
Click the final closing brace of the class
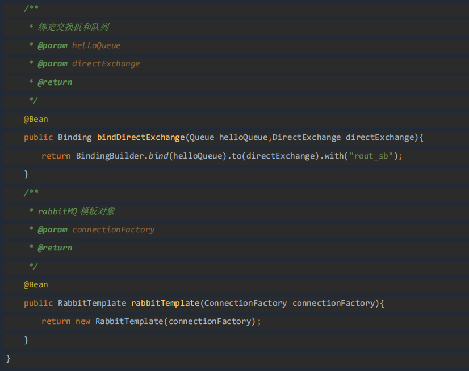8,358
